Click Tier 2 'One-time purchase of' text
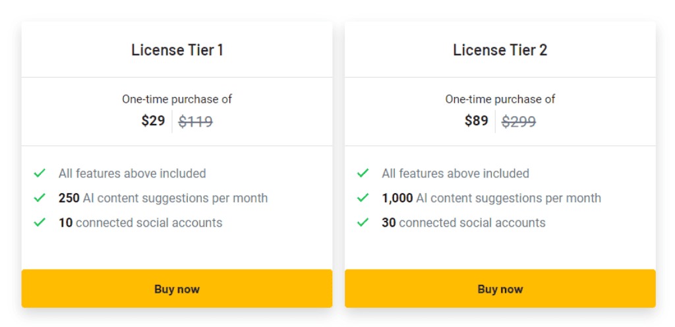Viewport: 675px width, 327px height. coord(500,100)
